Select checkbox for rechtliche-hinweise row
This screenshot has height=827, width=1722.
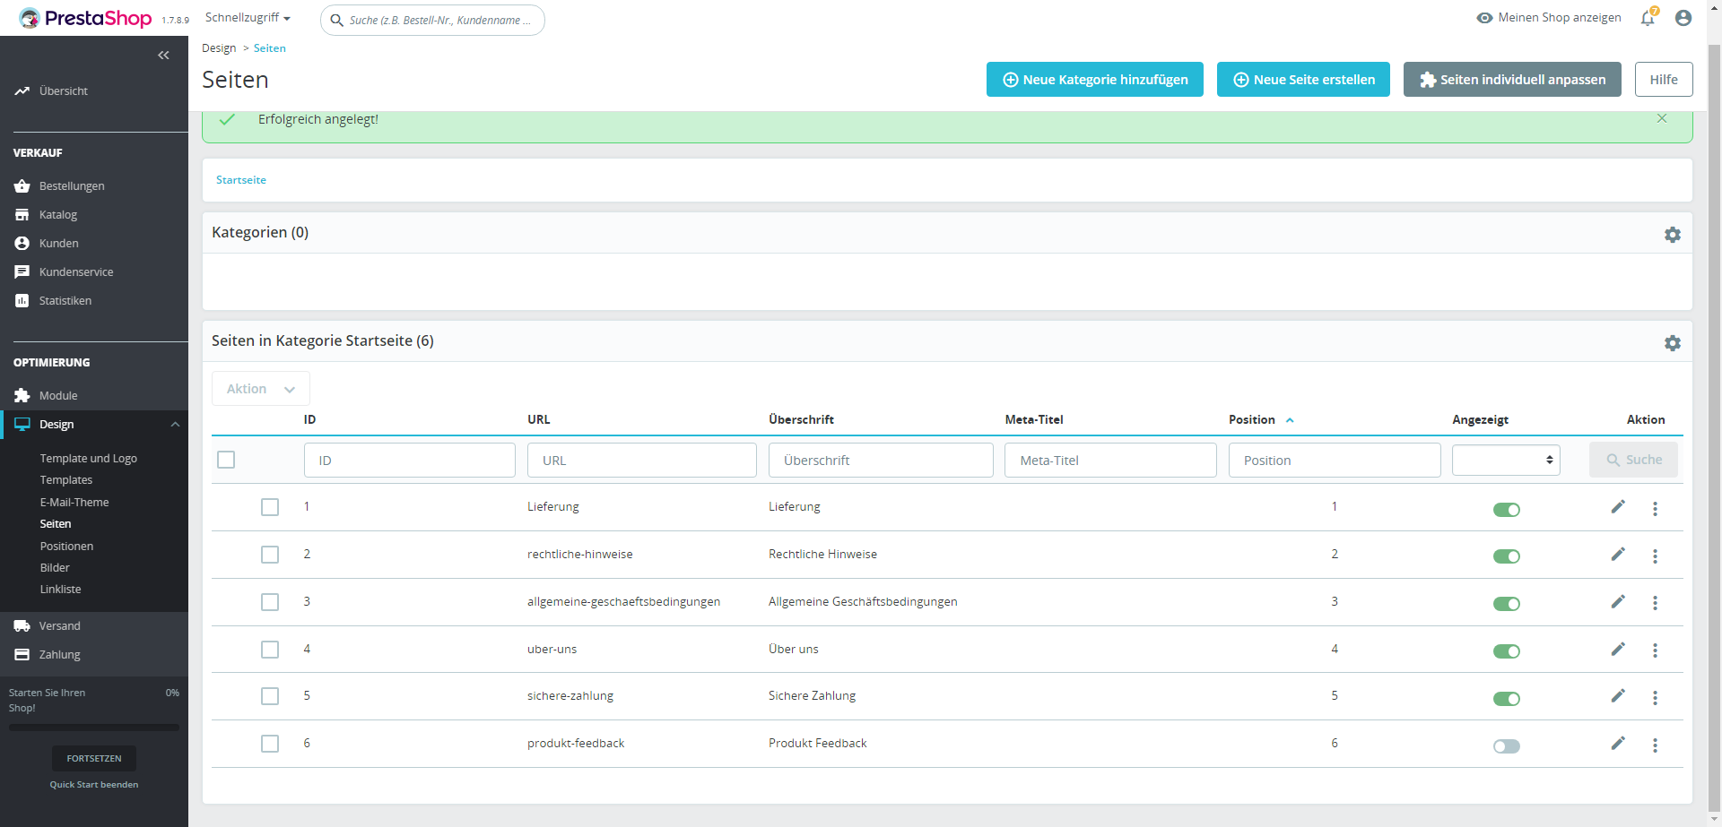(270, 555)
